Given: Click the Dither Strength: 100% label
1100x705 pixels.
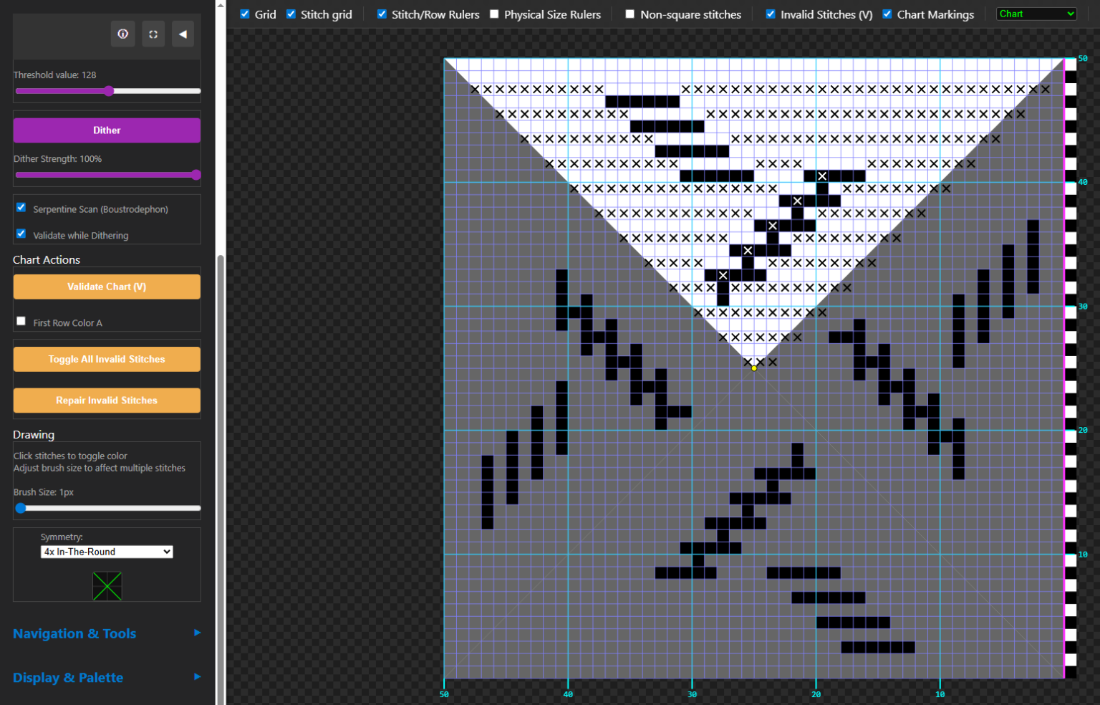Looking at the screenshot, I should point(57,158).
